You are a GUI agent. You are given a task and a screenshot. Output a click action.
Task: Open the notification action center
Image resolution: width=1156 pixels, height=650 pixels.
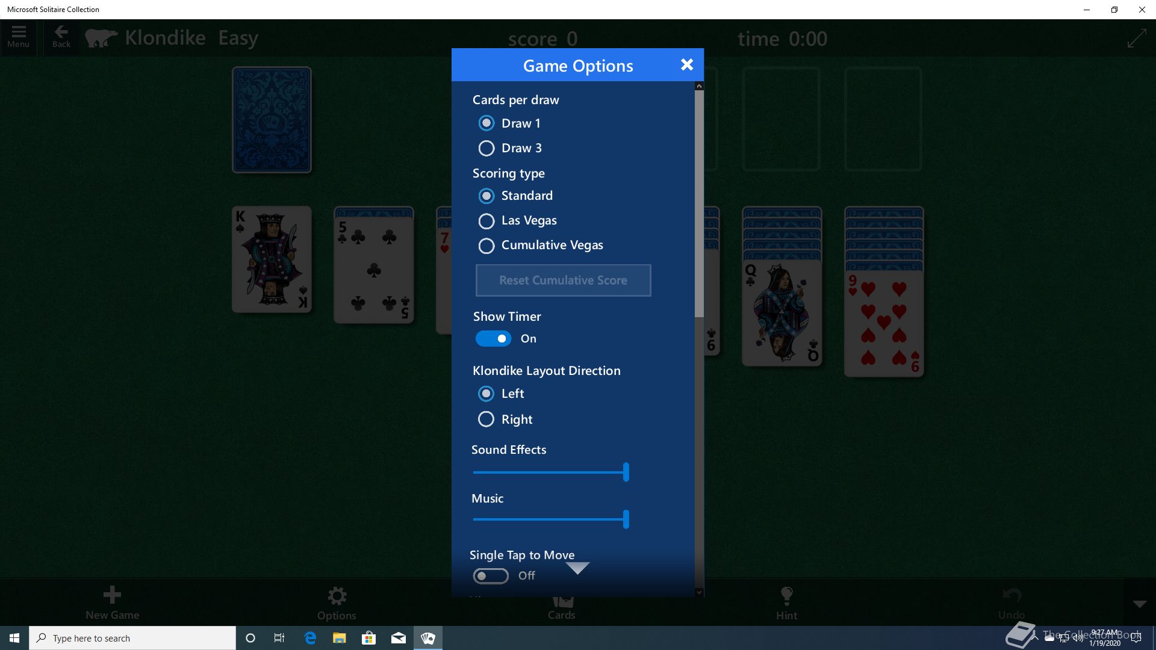[1136, 638]
